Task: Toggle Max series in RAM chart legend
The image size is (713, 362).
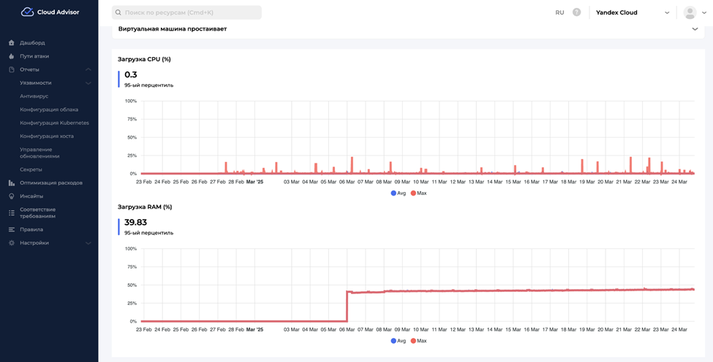Action: point(418,341)
